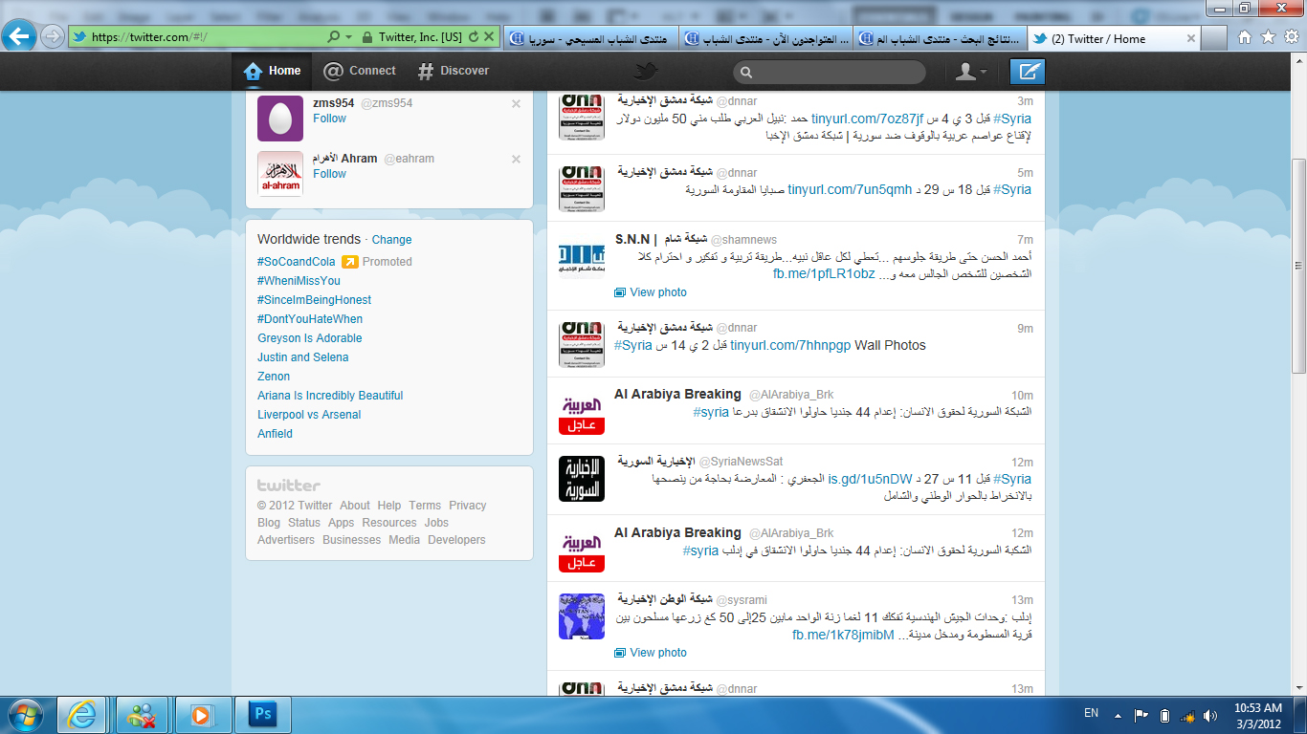
Task: Change the Worldwide trends location
Action: (391, 240)
